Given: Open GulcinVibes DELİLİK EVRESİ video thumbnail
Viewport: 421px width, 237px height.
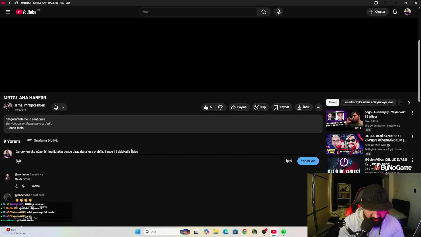Looking at the screenshot, I should (x=344, y=165).
